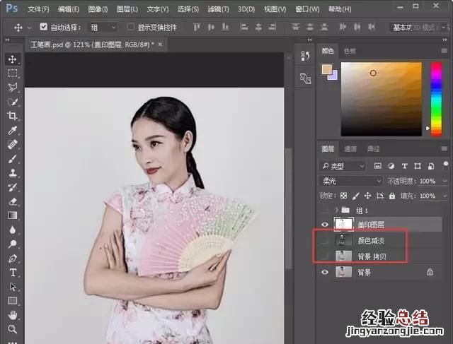Pick the Horizontal Type tool

pyautogui.click(x=13, y=272)
